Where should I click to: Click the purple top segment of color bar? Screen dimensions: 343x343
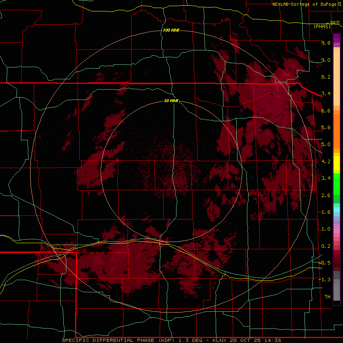(337, 38)
